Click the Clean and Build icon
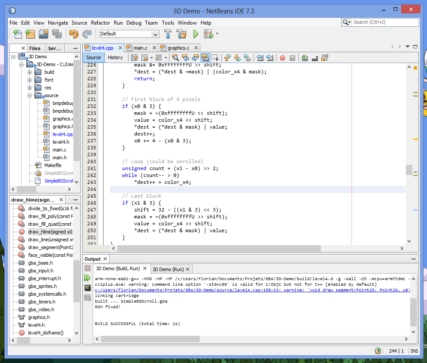The image size is (427, 363). (x=182, y=34)
